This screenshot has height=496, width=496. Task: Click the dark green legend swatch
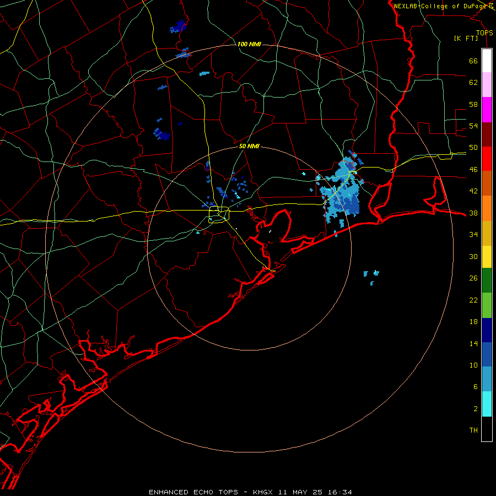coord(487,281)
